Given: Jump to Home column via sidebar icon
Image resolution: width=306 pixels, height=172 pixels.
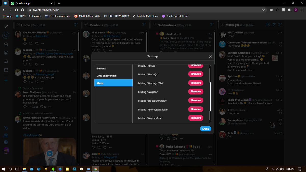Looking at the screenshot, I should click(x=6, y=44).
